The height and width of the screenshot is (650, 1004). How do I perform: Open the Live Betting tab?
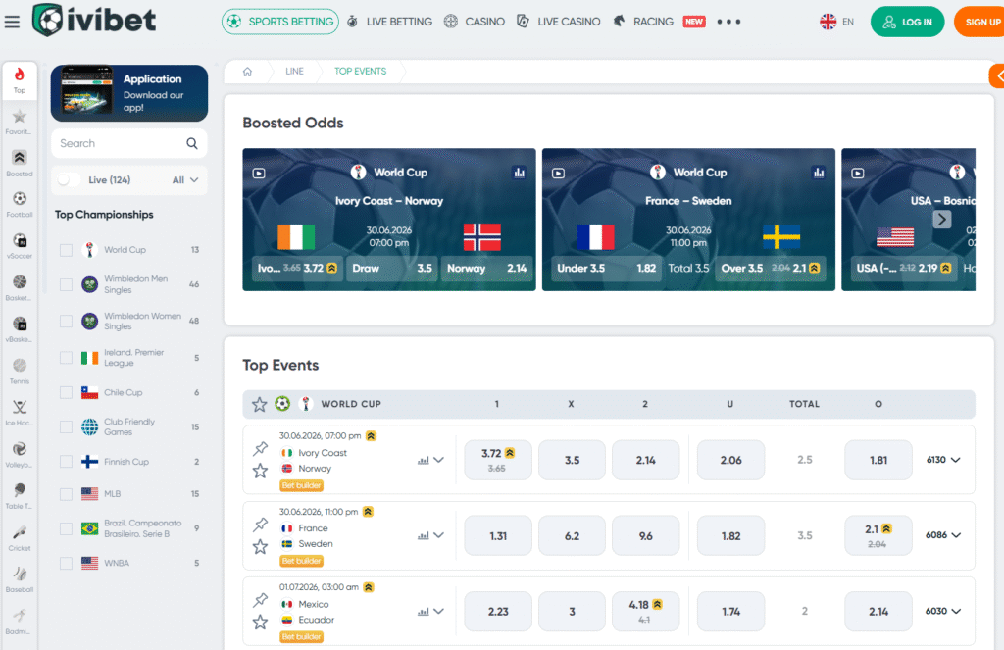(390, 22)
